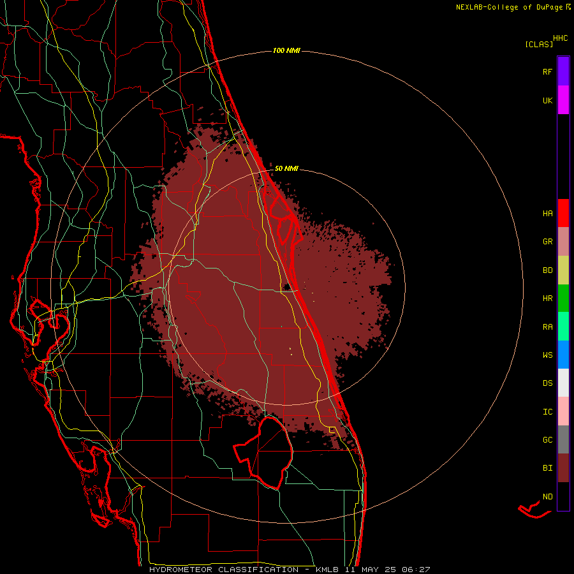Click the WS blue legend swatch
The image size is (574, 574).
[563, 355]
